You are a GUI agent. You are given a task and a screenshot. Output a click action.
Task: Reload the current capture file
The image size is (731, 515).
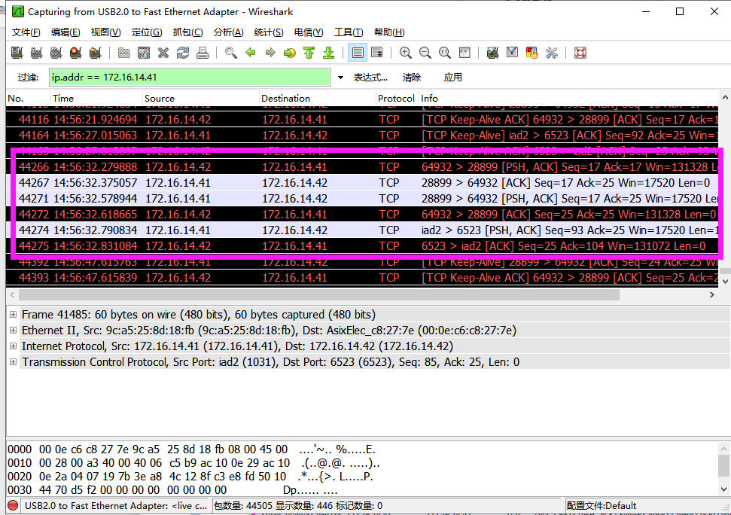(x=183, y=53)
